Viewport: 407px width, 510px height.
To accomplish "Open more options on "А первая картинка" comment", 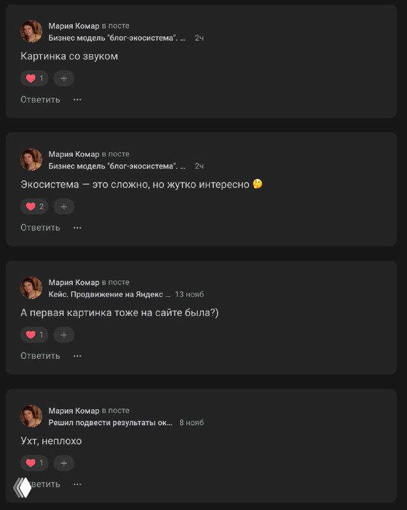I will tap(77, 356).
